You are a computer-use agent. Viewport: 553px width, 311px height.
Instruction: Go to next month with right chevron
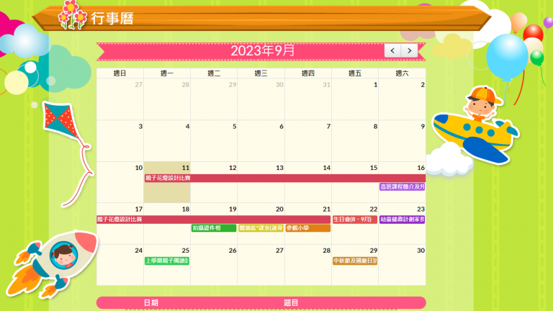409,51
